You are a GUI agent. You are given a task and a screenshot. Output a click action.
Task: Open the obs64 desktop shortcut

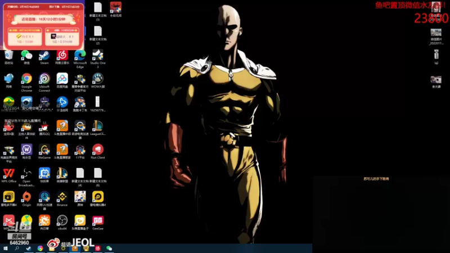(62, 223)
